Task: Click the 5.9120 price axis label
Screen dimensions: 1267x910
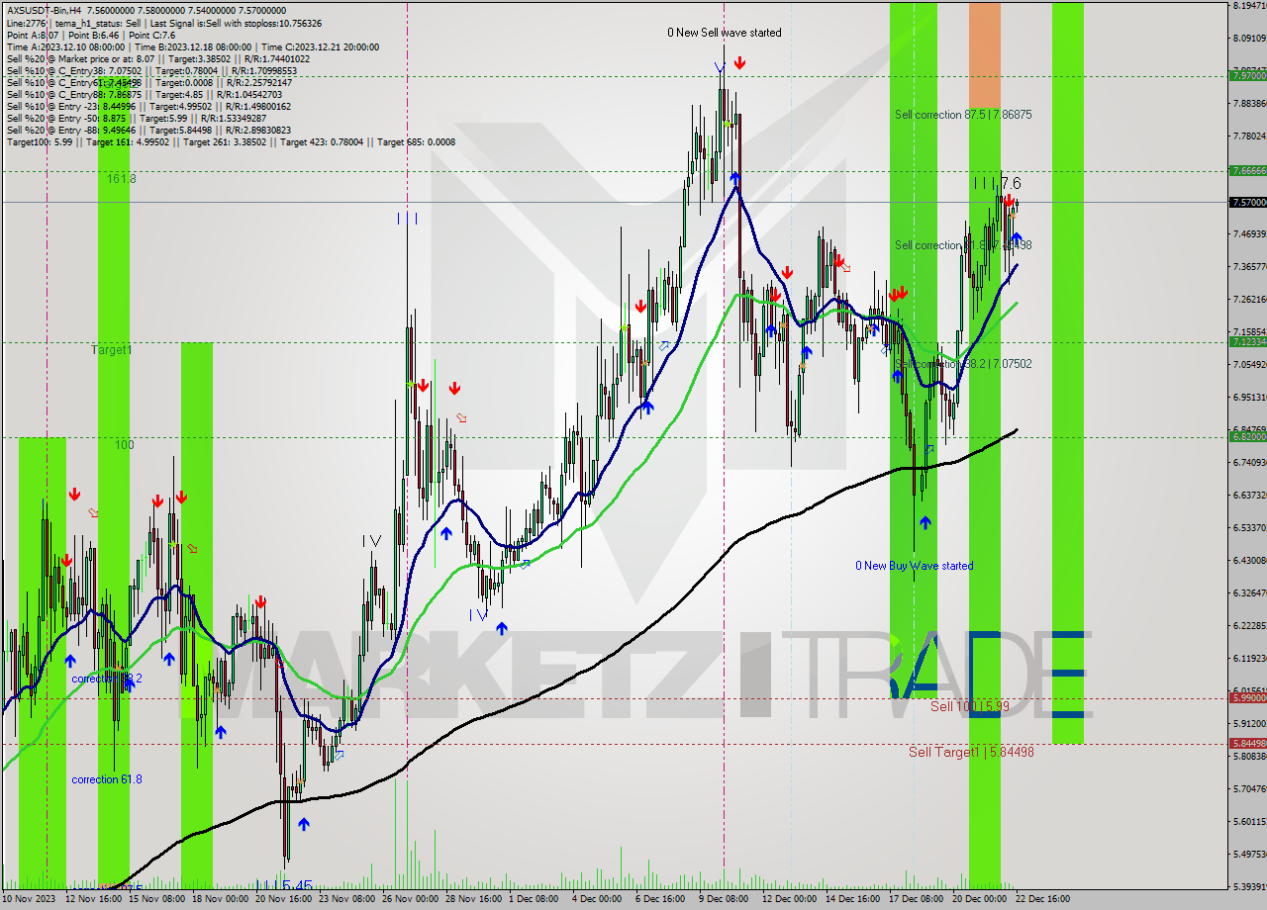Action: tap(1249, 723)
